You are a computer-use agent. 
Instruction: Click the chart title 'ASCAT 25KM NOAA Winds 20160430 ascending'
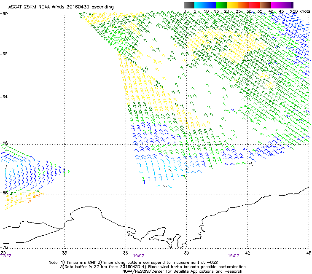pyautogui.click(x=61, y=7)
